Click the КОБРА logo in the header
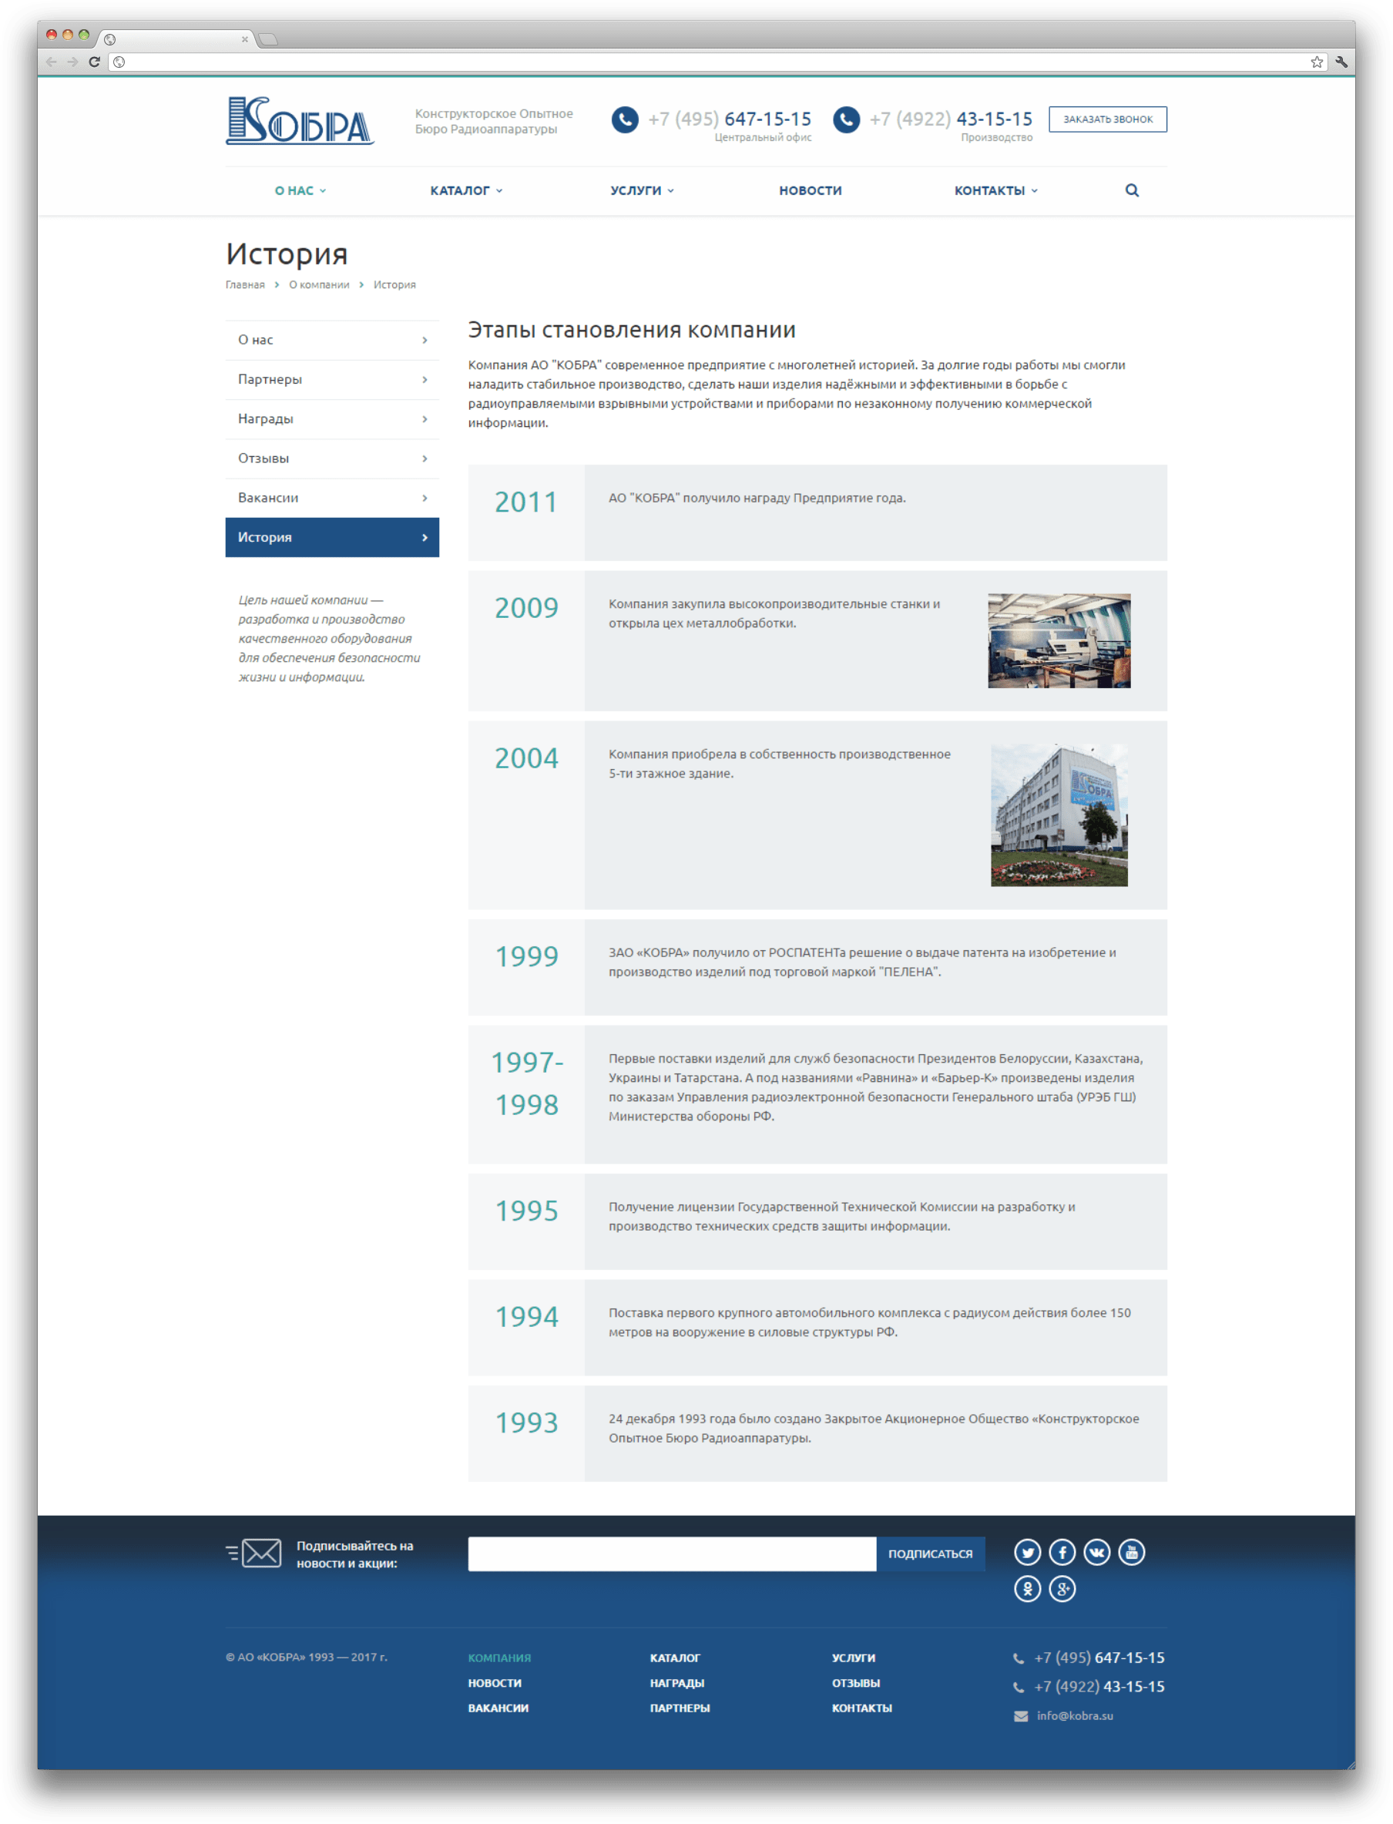The height and width of the screenshot is (1824, 1393). [x=300, y=120]
